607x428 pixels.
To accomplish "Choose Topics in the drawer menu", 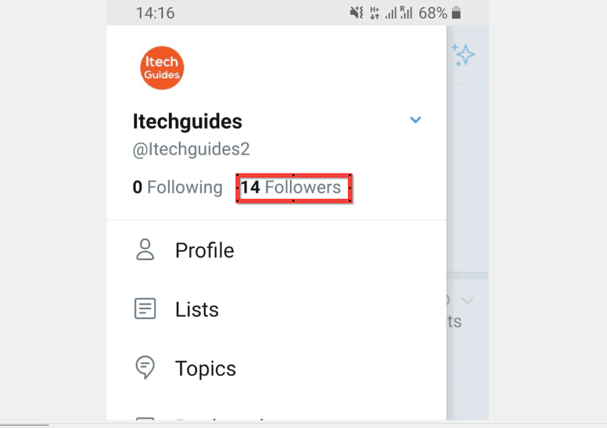I will (x=206, y=368).
